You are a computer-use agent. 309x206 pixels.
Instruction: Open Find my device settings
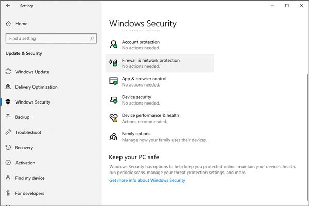point(51,178)
